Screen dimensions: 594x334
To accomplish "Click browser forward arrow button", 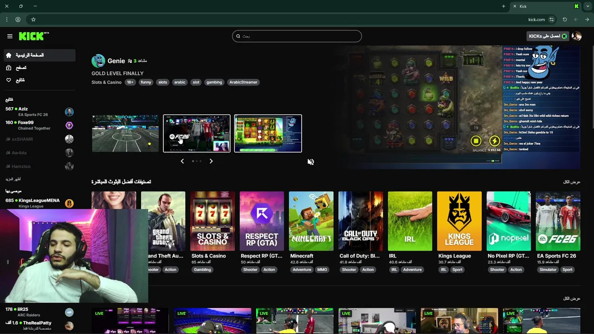I will (576, 19).
